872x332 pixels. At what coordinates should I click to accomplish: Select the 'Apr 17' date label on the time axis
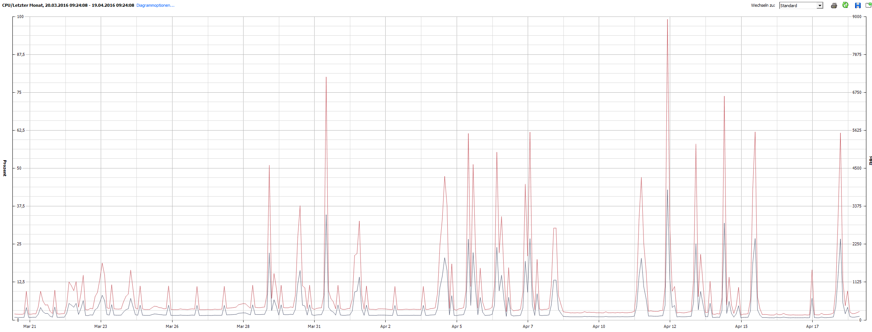click(812, 326)
